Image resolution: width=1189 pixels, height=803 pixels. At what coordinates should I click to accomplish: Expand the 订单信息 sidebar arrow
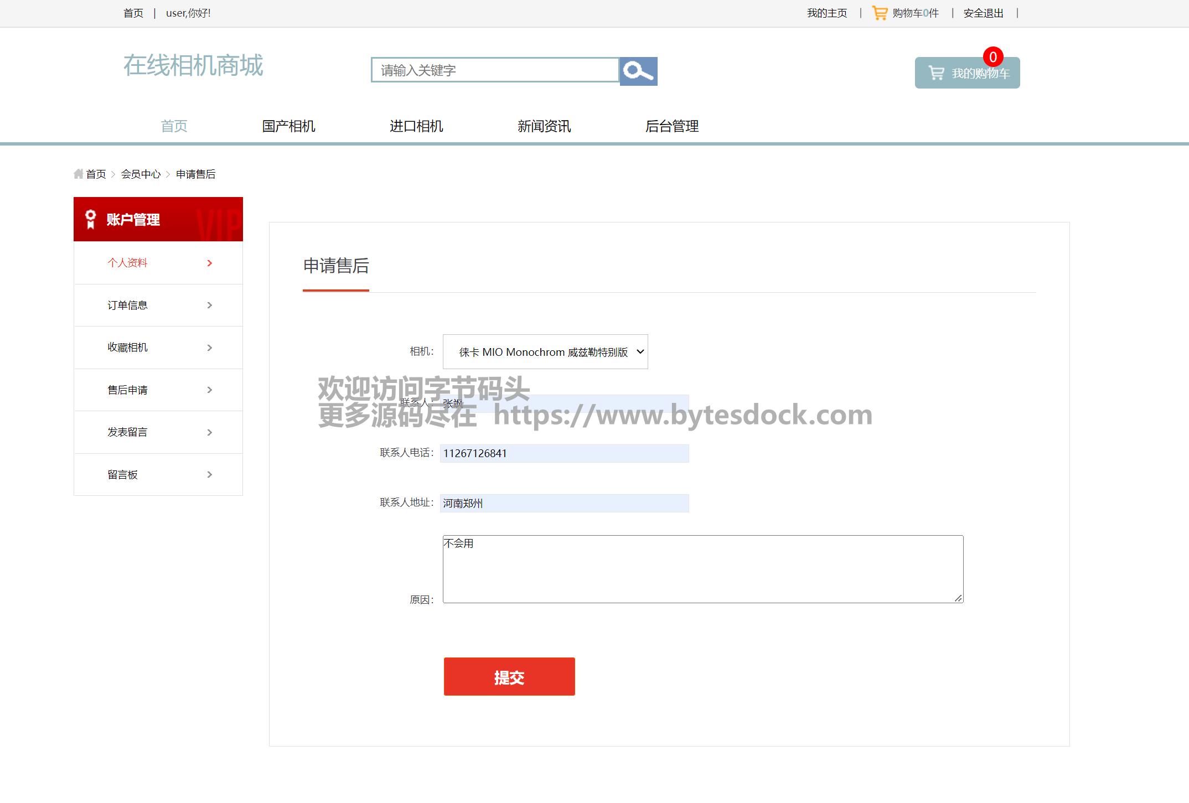click(x=209, y=305)
